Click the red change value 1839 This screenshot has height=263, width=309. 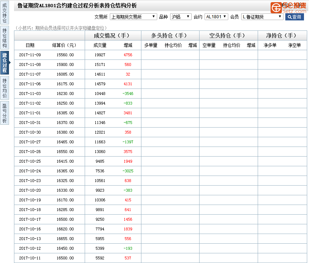click(128, 229)
